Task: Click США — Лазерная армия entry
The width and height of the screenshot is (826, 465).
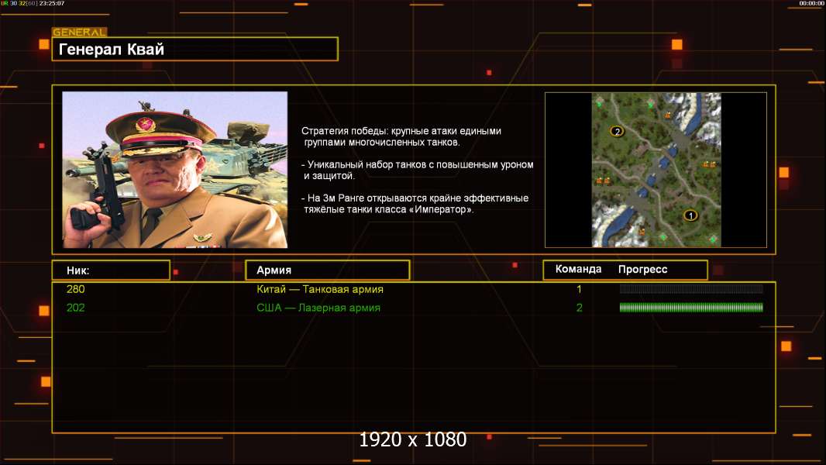Action: pyautogui.click(x=318, y=308)
